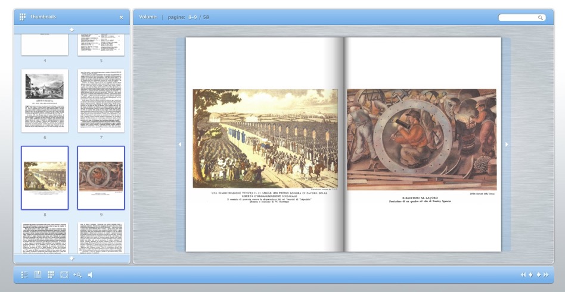The width and height of the screenshot is (565, 292).
Task: Go to next page in bottom toolbar
Action: tap(539, 275)
